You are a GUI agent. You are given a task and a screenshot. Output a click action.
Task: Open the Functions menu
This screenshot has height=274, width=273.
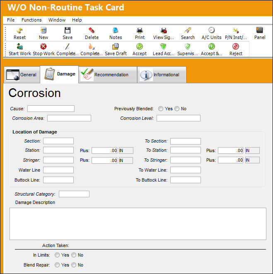(31, 20)
